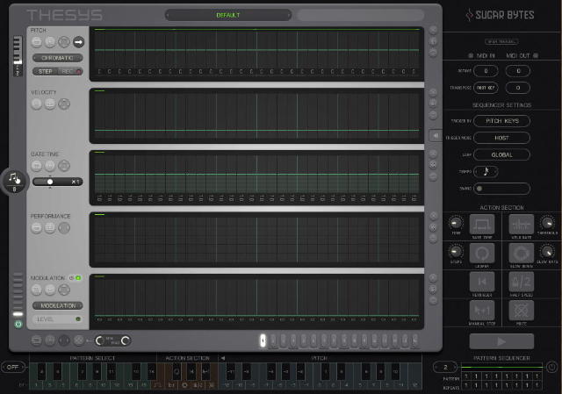The image size is (562, 394).
Task: Trigger the Half Speed action button
Action: (521, 282)
